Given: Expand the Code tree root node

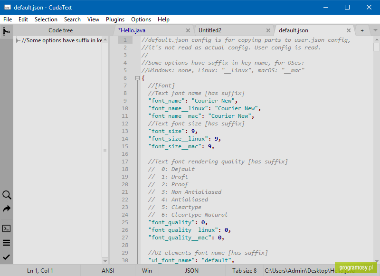Looking at the screenshot, I should pos(18,40).
